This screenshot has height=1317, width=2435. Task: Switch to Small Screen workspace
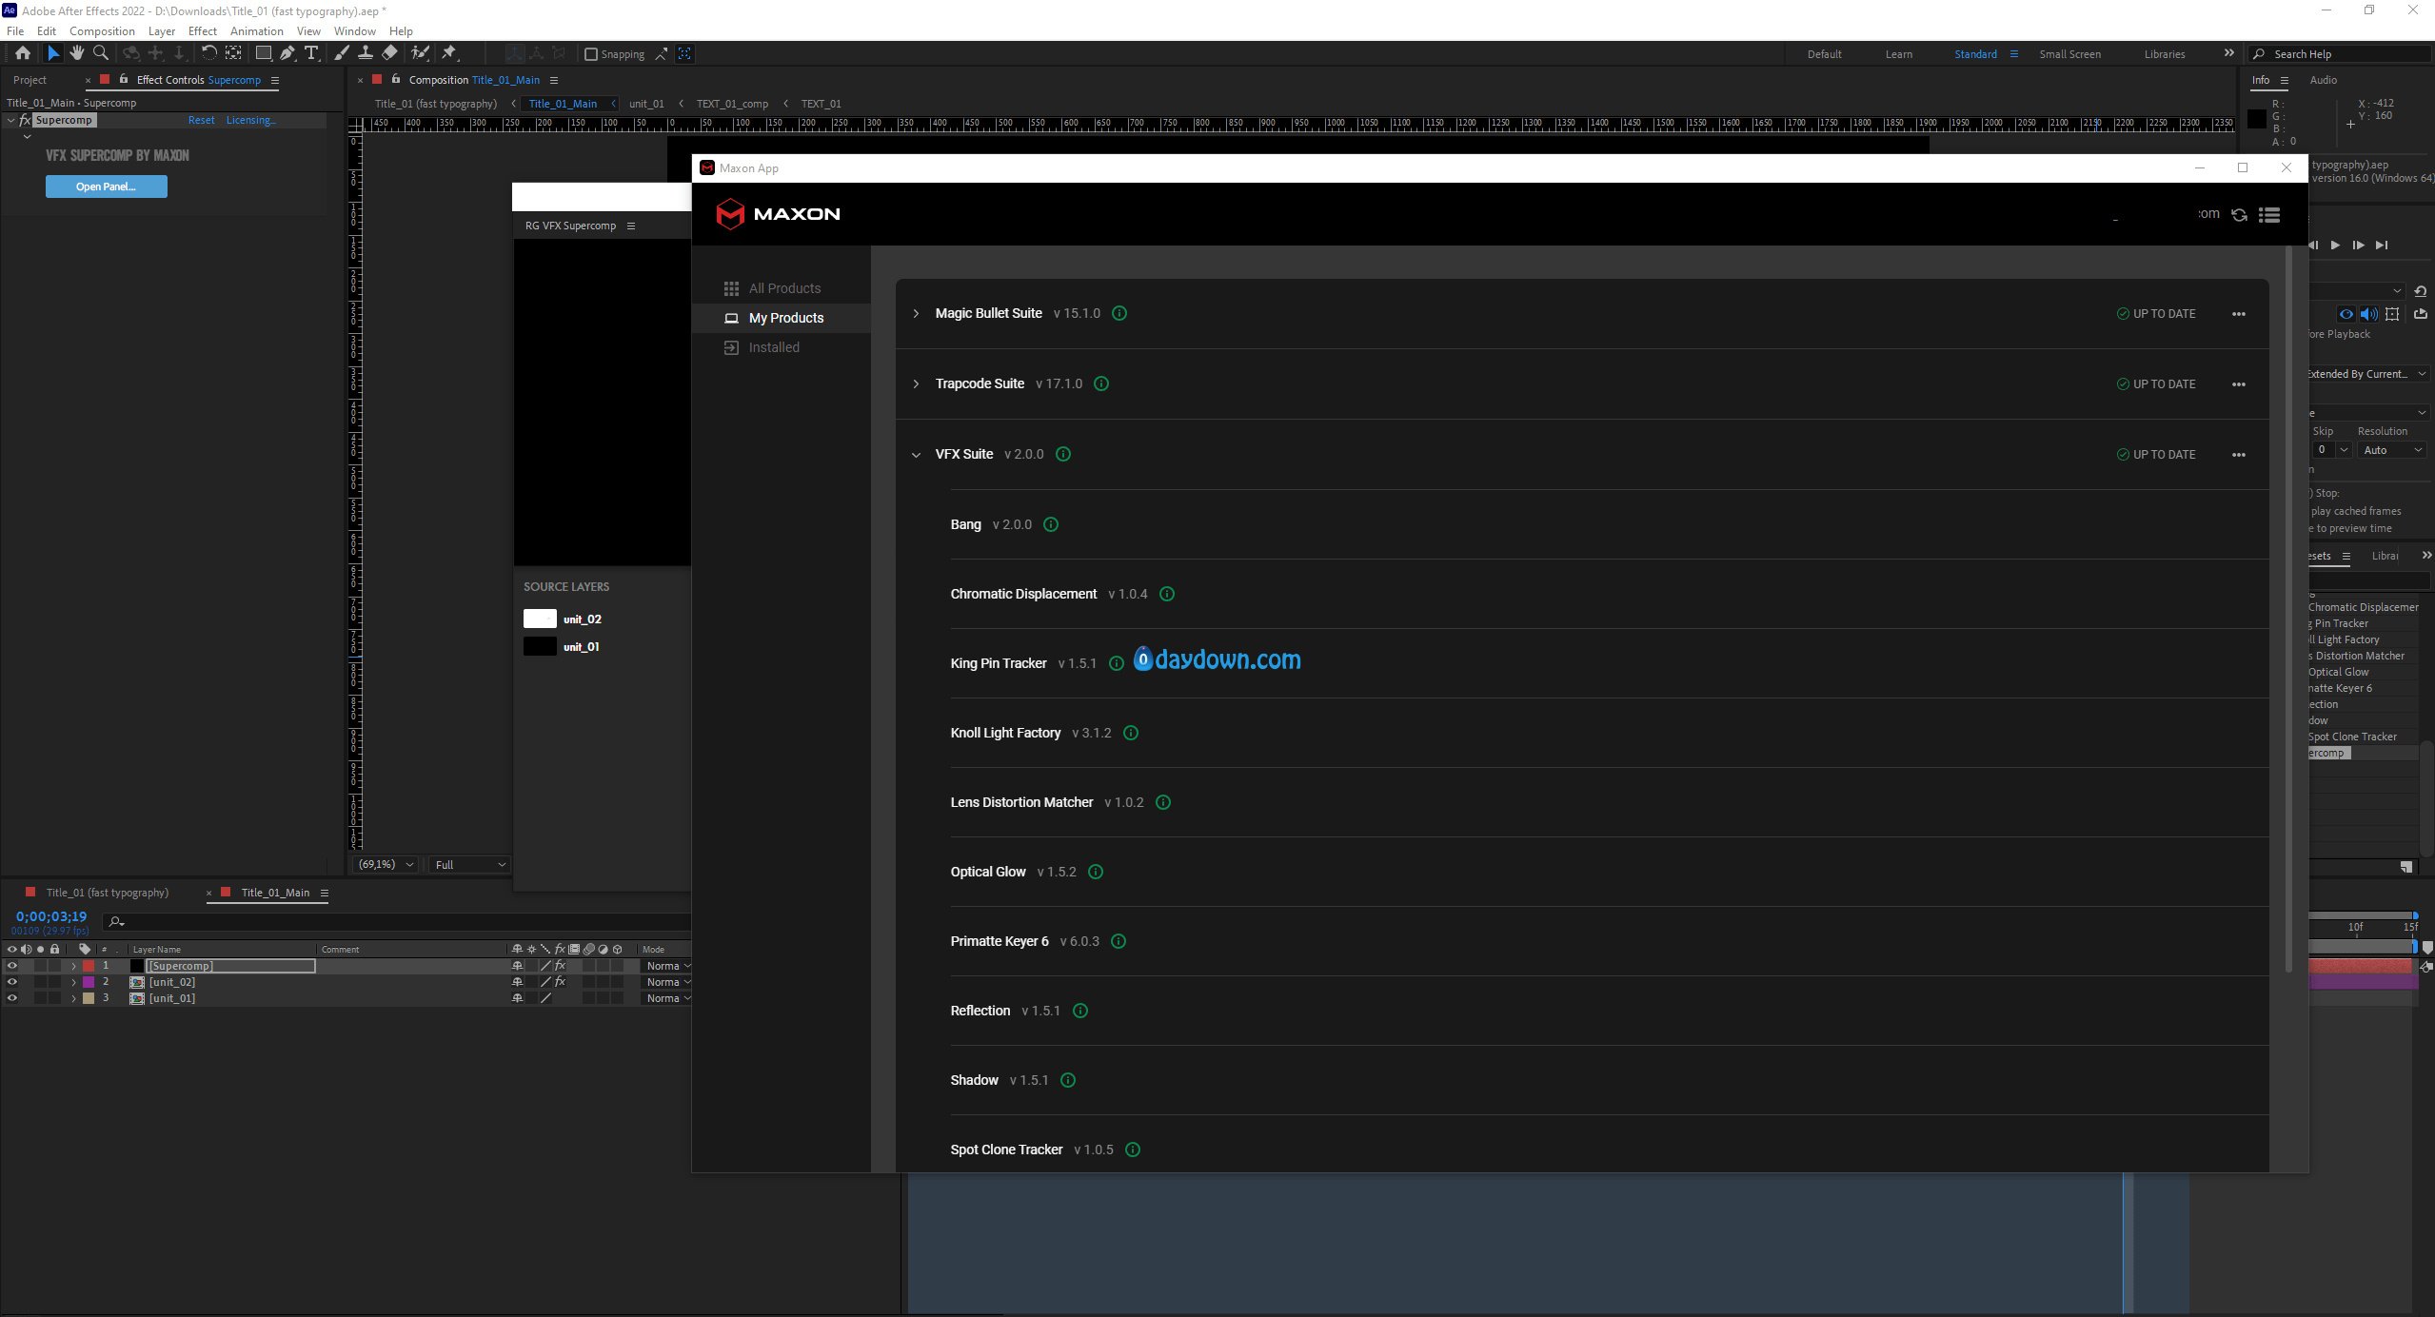tap(2069, 54)
